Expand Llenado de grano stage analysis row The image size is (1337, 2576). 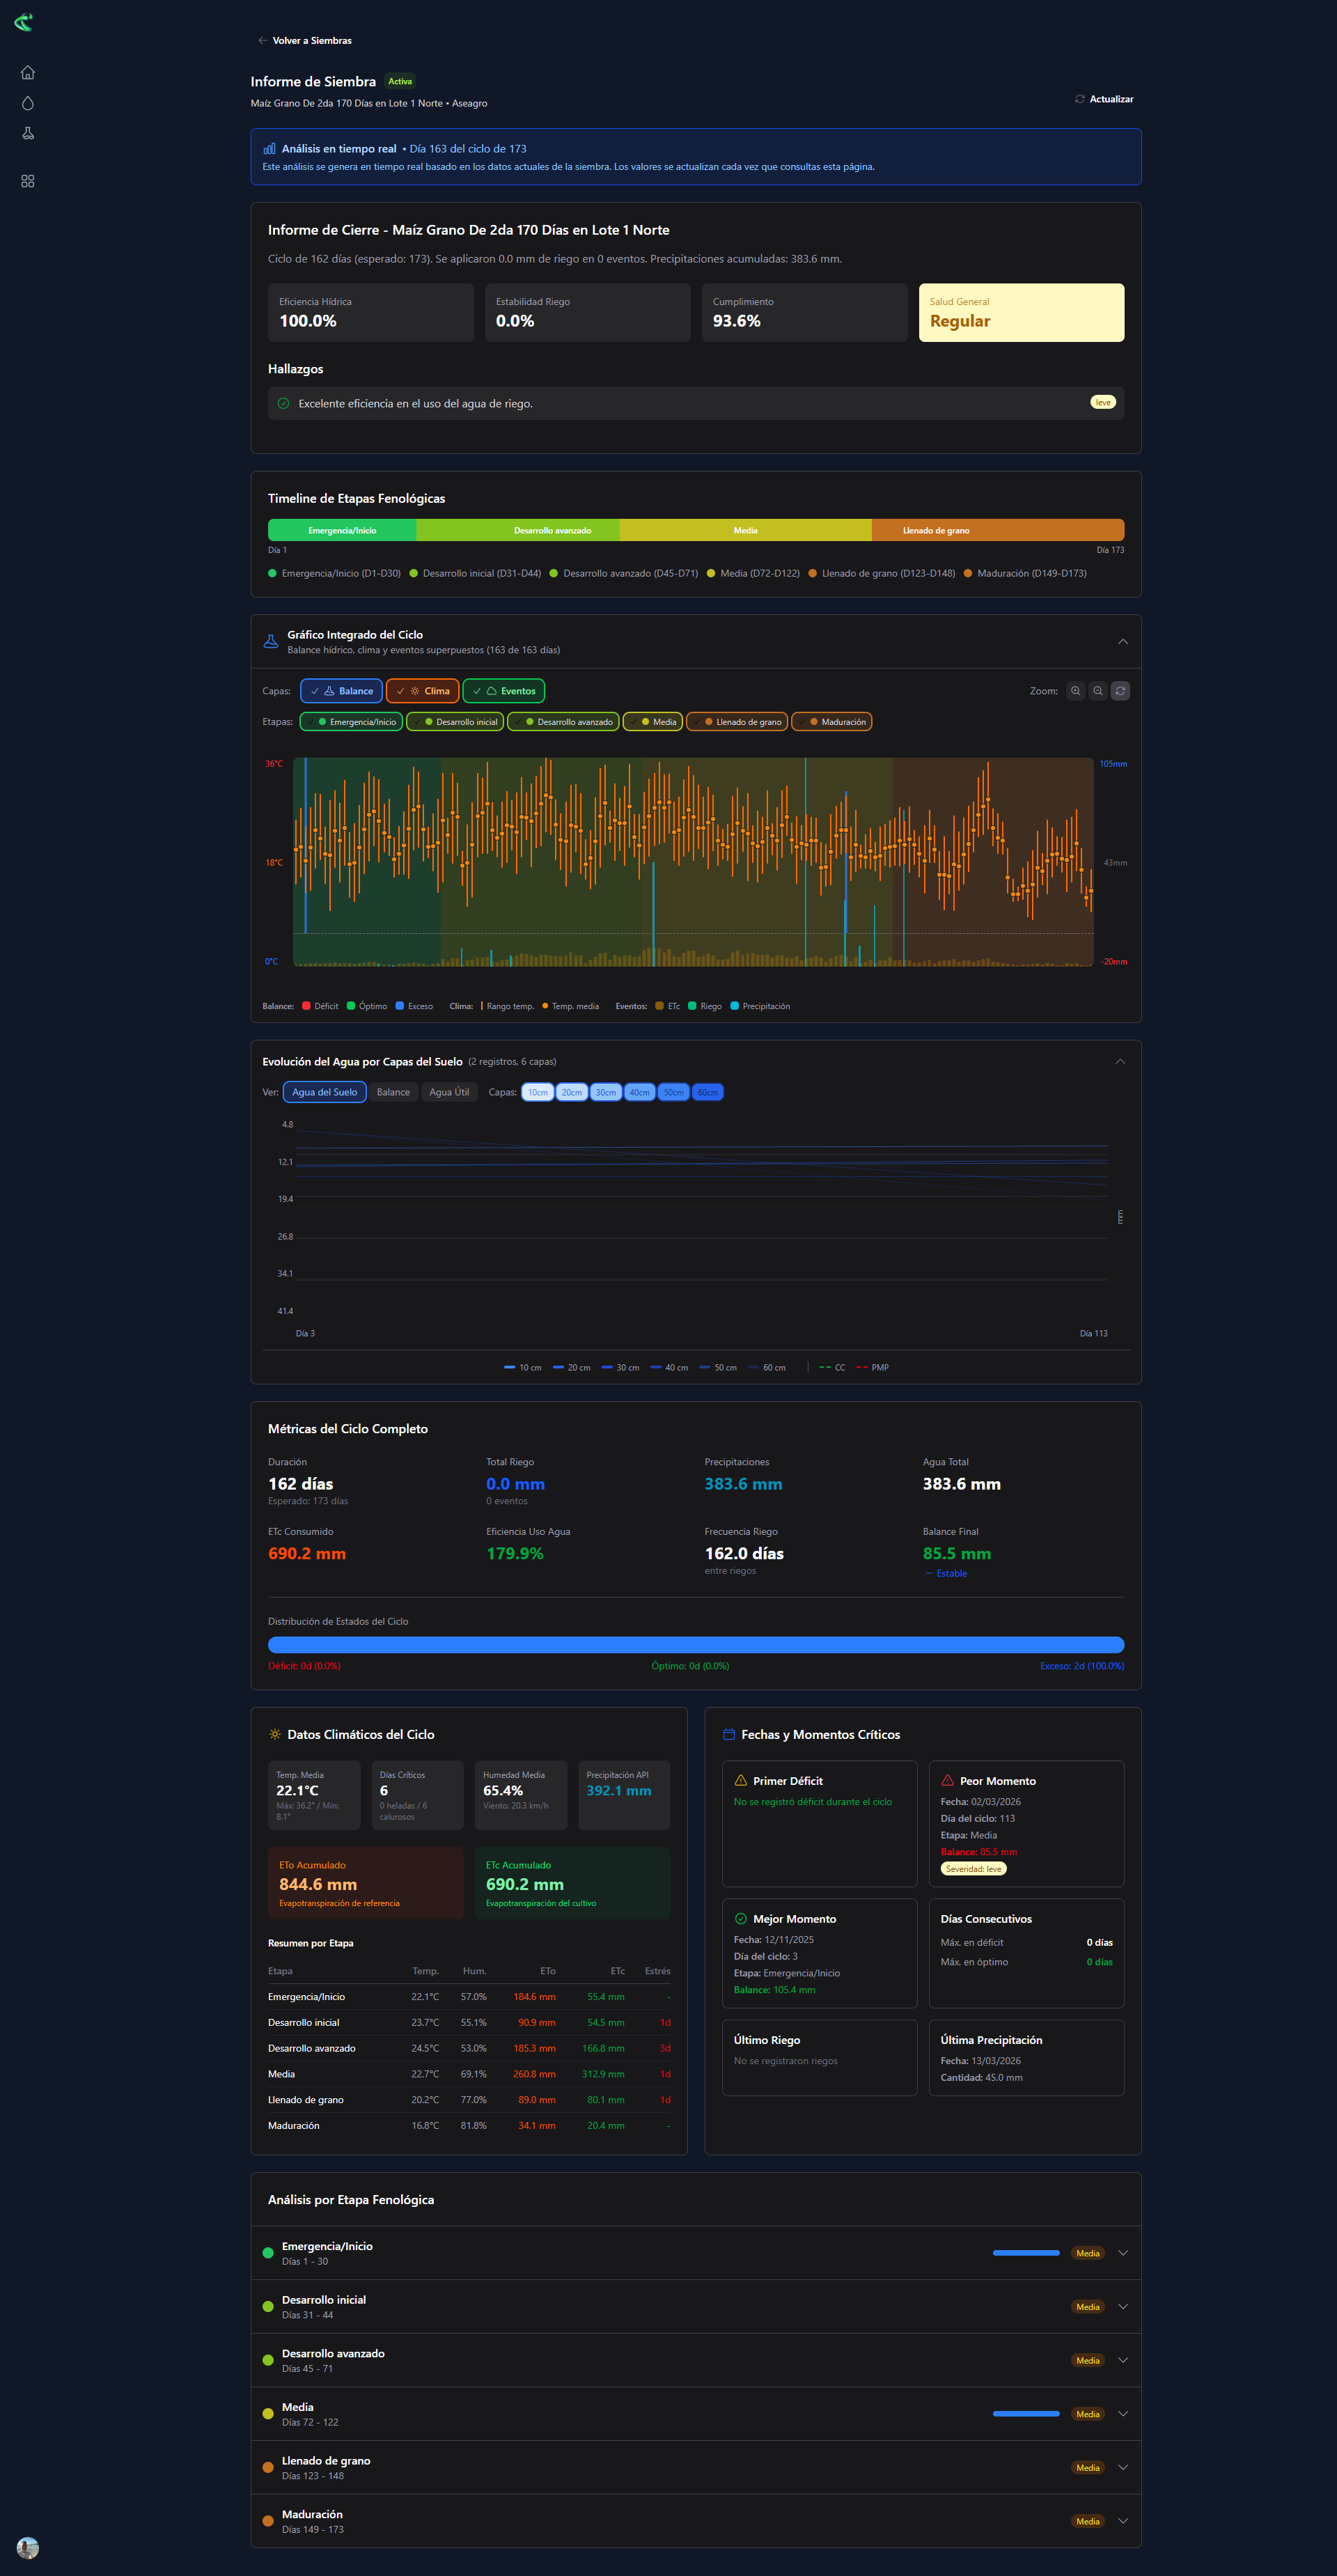tap(696, 2468)
